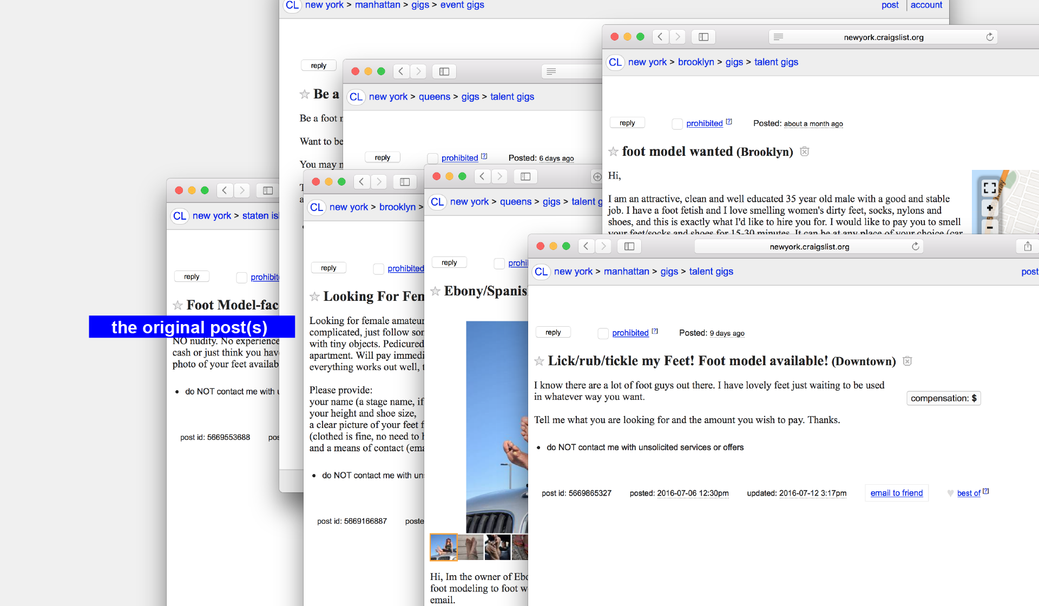Open brooklyn breadcrumb in foot model window

point(696,62)
